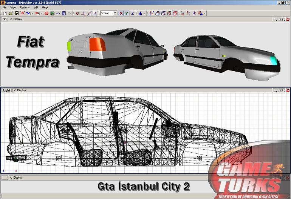291x199 pixels.
Task: Click the second selection mode icon
Action: 189,13
